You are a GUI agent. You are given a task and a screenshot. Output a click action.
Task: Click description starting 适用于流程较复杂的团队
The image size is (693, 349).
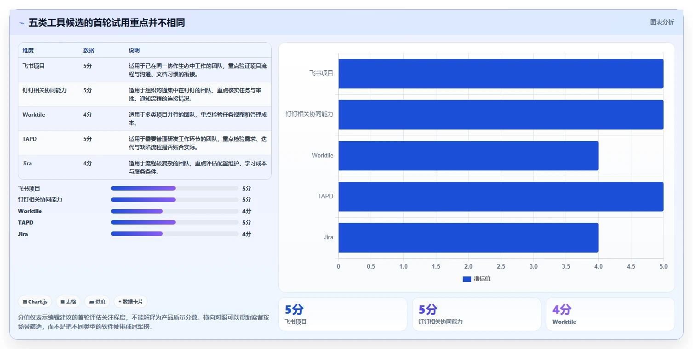click(x=198, y=168)
